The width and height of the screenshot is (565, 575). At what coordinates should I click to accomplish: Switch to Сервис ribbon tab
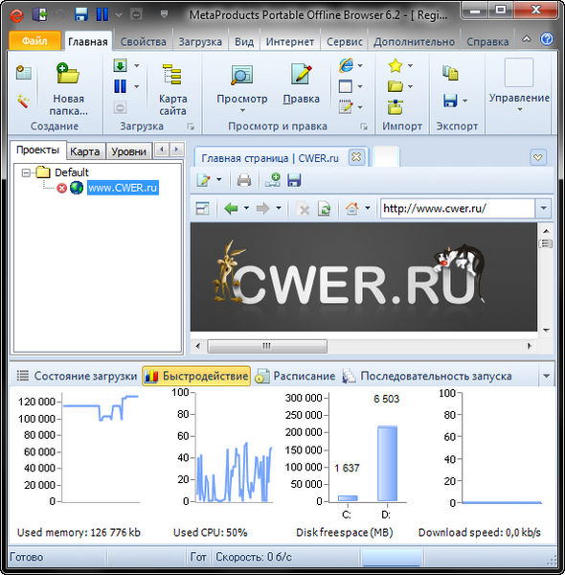click(345, 42)
